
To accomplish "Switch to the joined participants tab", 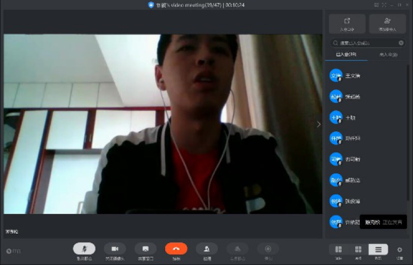I will point(345,55).
